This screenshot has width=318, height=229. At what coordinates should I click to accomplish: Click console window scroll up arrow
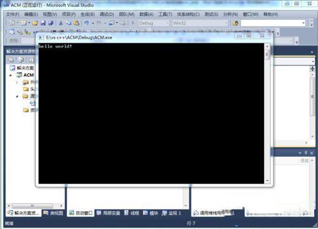(267, 46)
